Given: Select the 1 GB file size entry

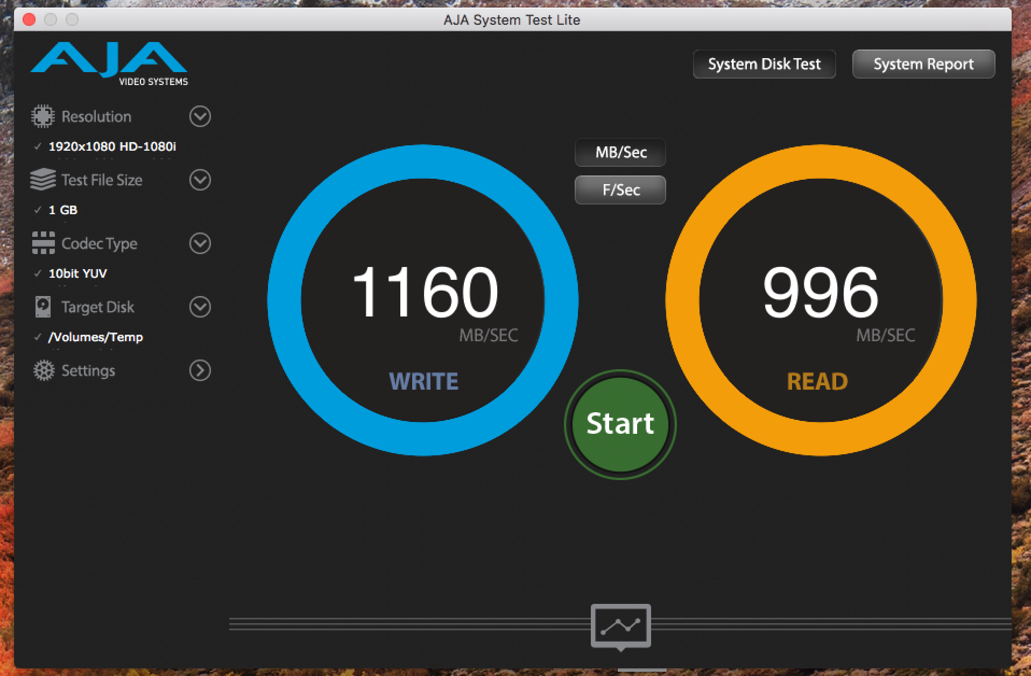Looking at the screenshot, I should pos(63,210).
